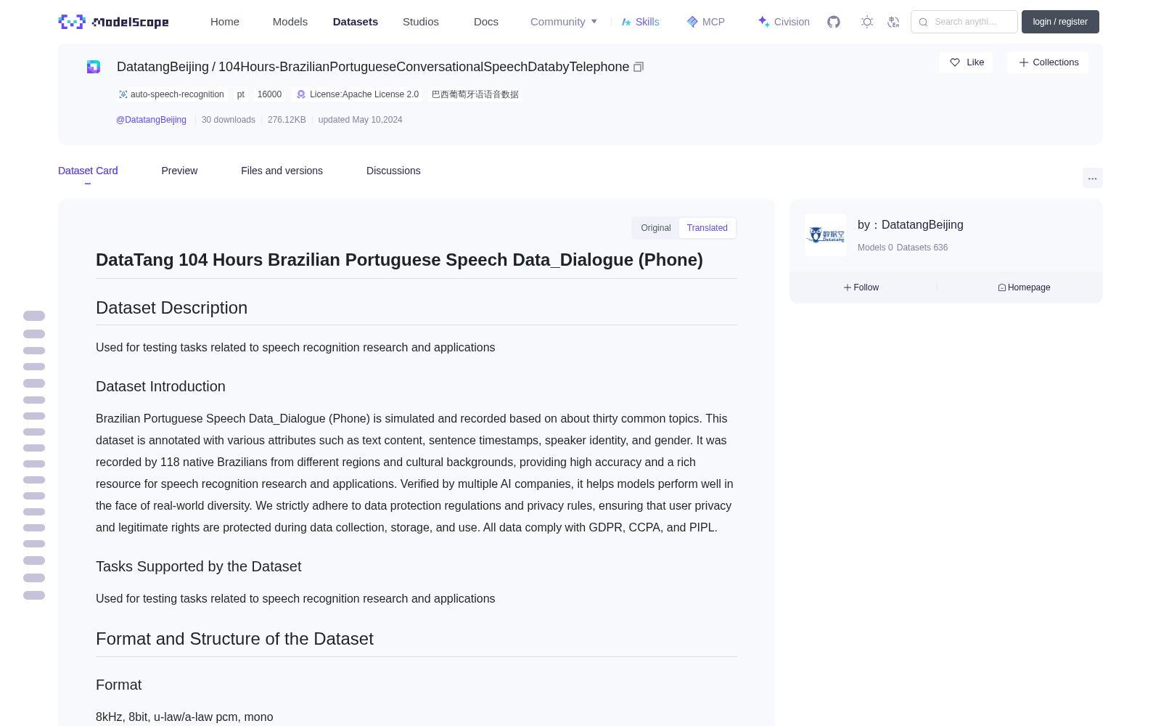
Task: Open the three-dots more options menu
Action: [1092, 178]
